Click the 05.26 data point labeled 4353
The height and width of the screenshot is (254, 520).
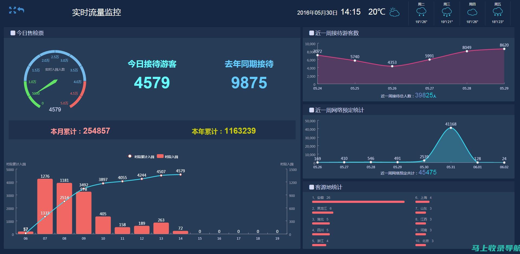pyautogui.click(x=392, y=66)
